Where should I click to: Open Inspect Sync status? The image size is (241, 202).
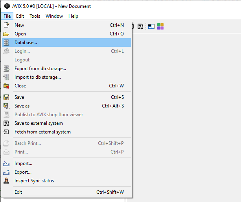(x=34, y=181)
